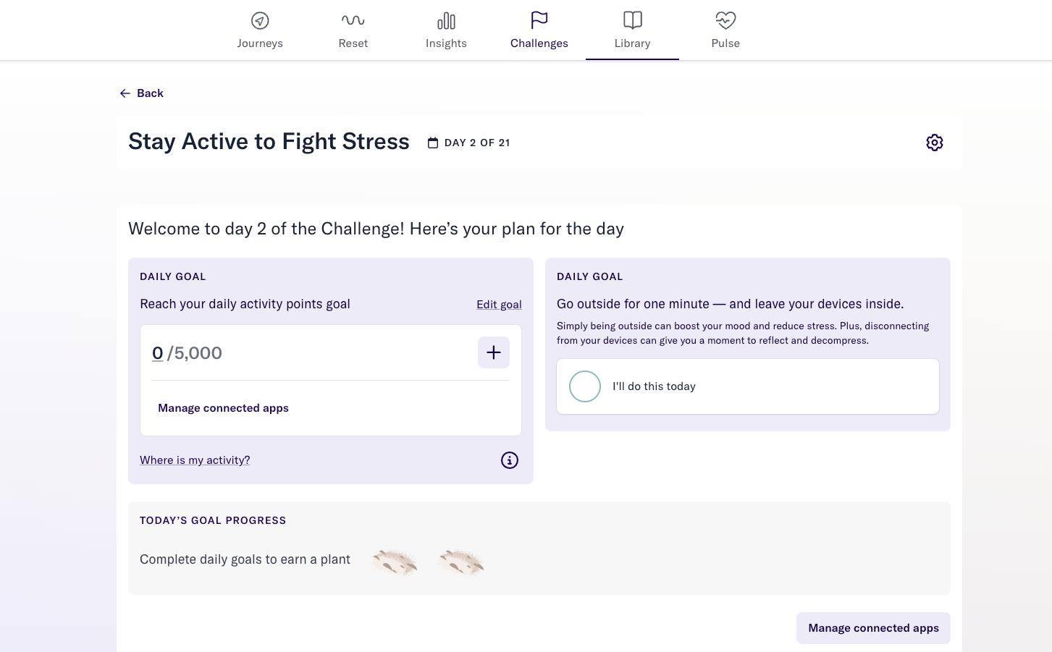Viewport: 1052px width, 652px height.
Task: Open the Insights bar chart icon
Action: point(446,21)
